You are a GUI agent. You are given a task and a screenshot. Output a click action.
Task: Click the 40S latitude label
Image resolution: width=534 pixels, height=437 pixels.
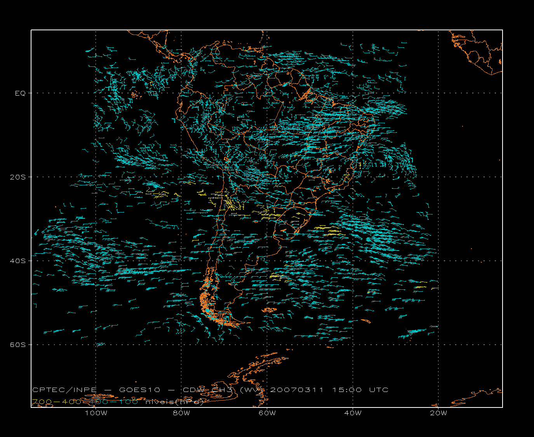(17, 261)
